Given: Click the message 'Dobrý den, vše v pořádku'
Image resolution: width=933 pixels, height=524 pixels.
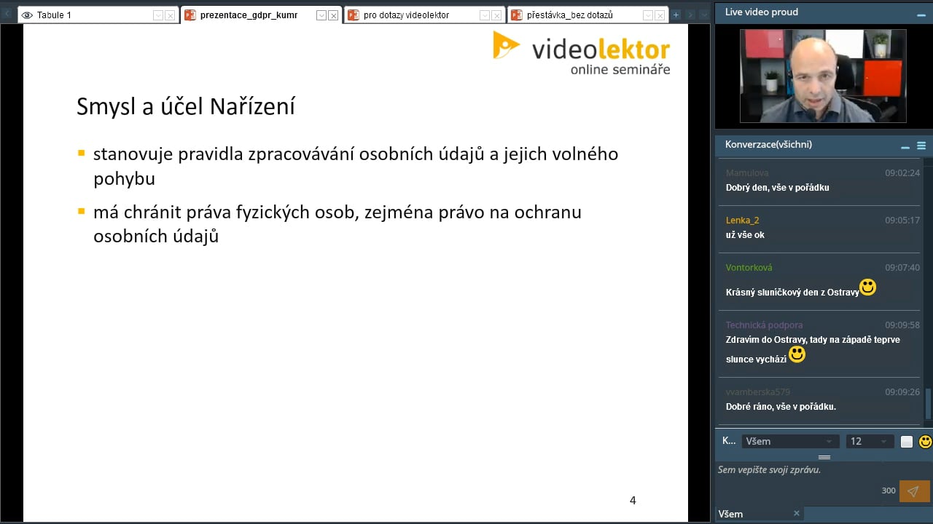Looking at the screenshot, I should (777, 188).
